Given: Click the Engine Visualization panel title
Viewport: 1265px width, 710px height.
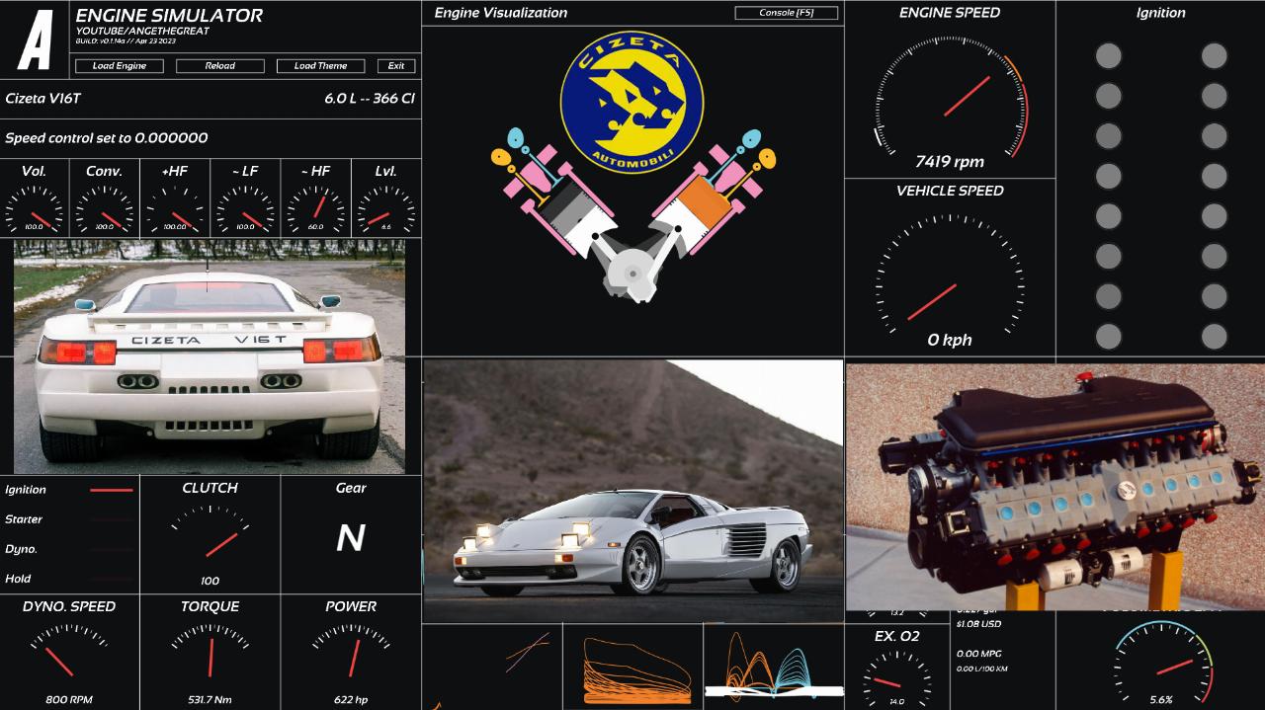Looking at the screenshot, I should click(x=501, y=13).
